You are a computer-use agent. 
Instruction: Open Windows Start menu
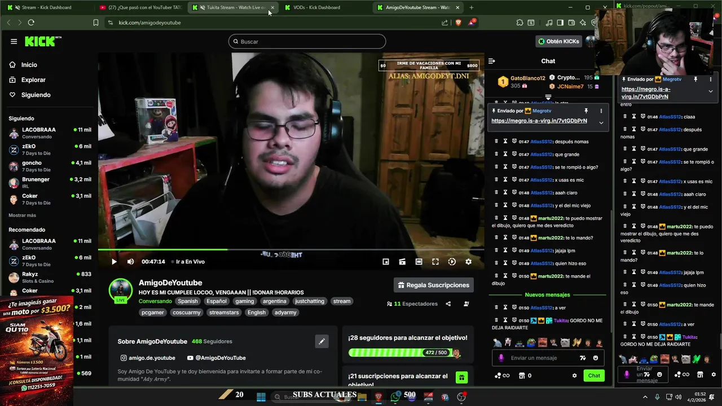pyautogui.click(x=261, y=397)
